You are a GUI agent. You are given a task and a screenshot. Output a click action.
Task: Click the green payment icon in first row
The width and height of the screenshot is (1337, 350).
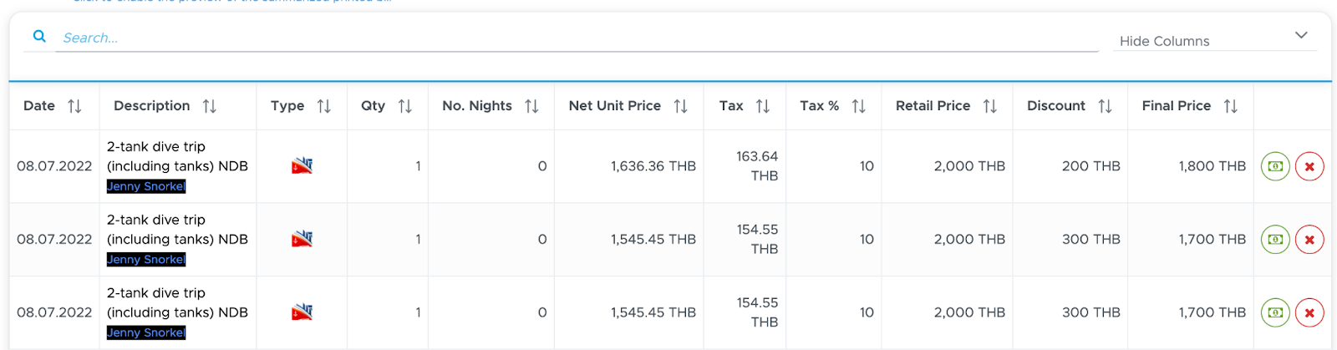click(1275, 166)
